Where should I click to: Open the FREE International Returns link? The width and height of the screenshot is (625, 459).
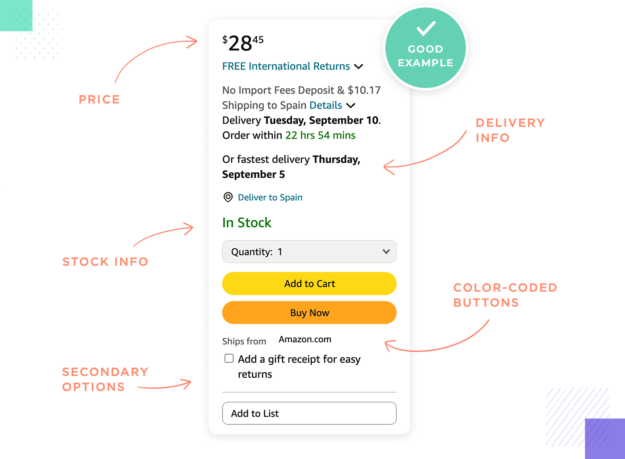pyautogui.click(x=286, y=66)
